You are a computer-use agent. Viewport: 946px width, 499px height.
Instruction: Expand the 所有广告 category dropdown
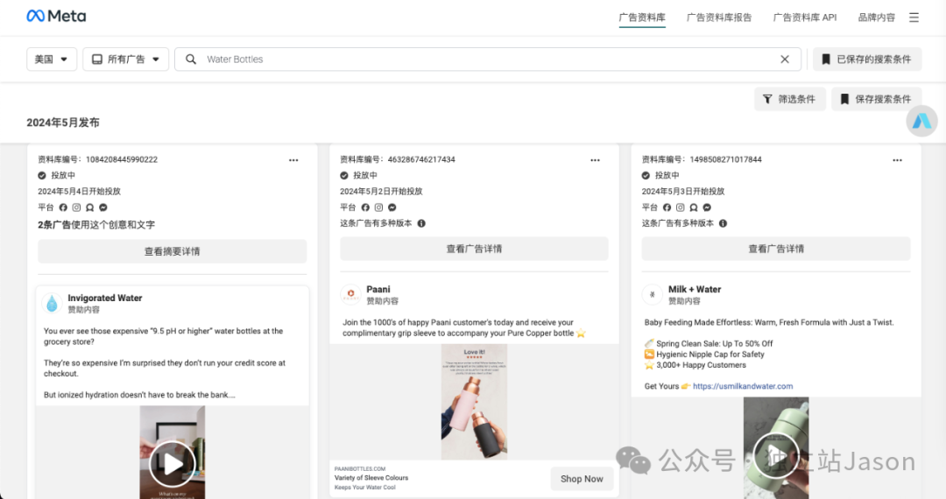click(x=125, y=59)
